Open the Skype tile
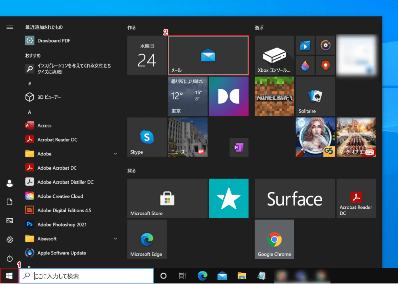 pyautogui.click(x=147, y=137)
